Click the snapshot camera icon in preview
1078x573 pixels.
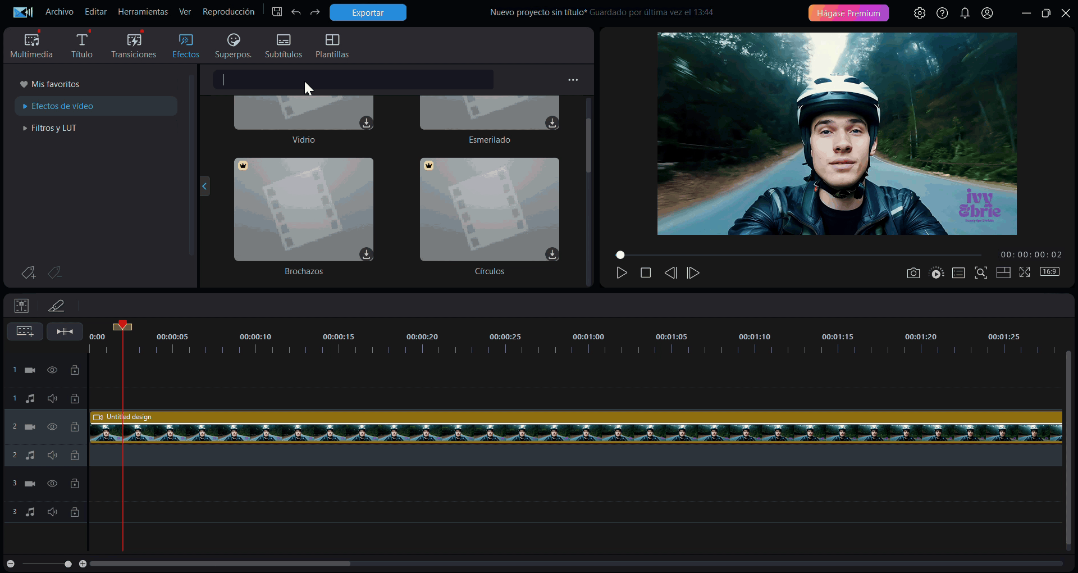(913, 273)
